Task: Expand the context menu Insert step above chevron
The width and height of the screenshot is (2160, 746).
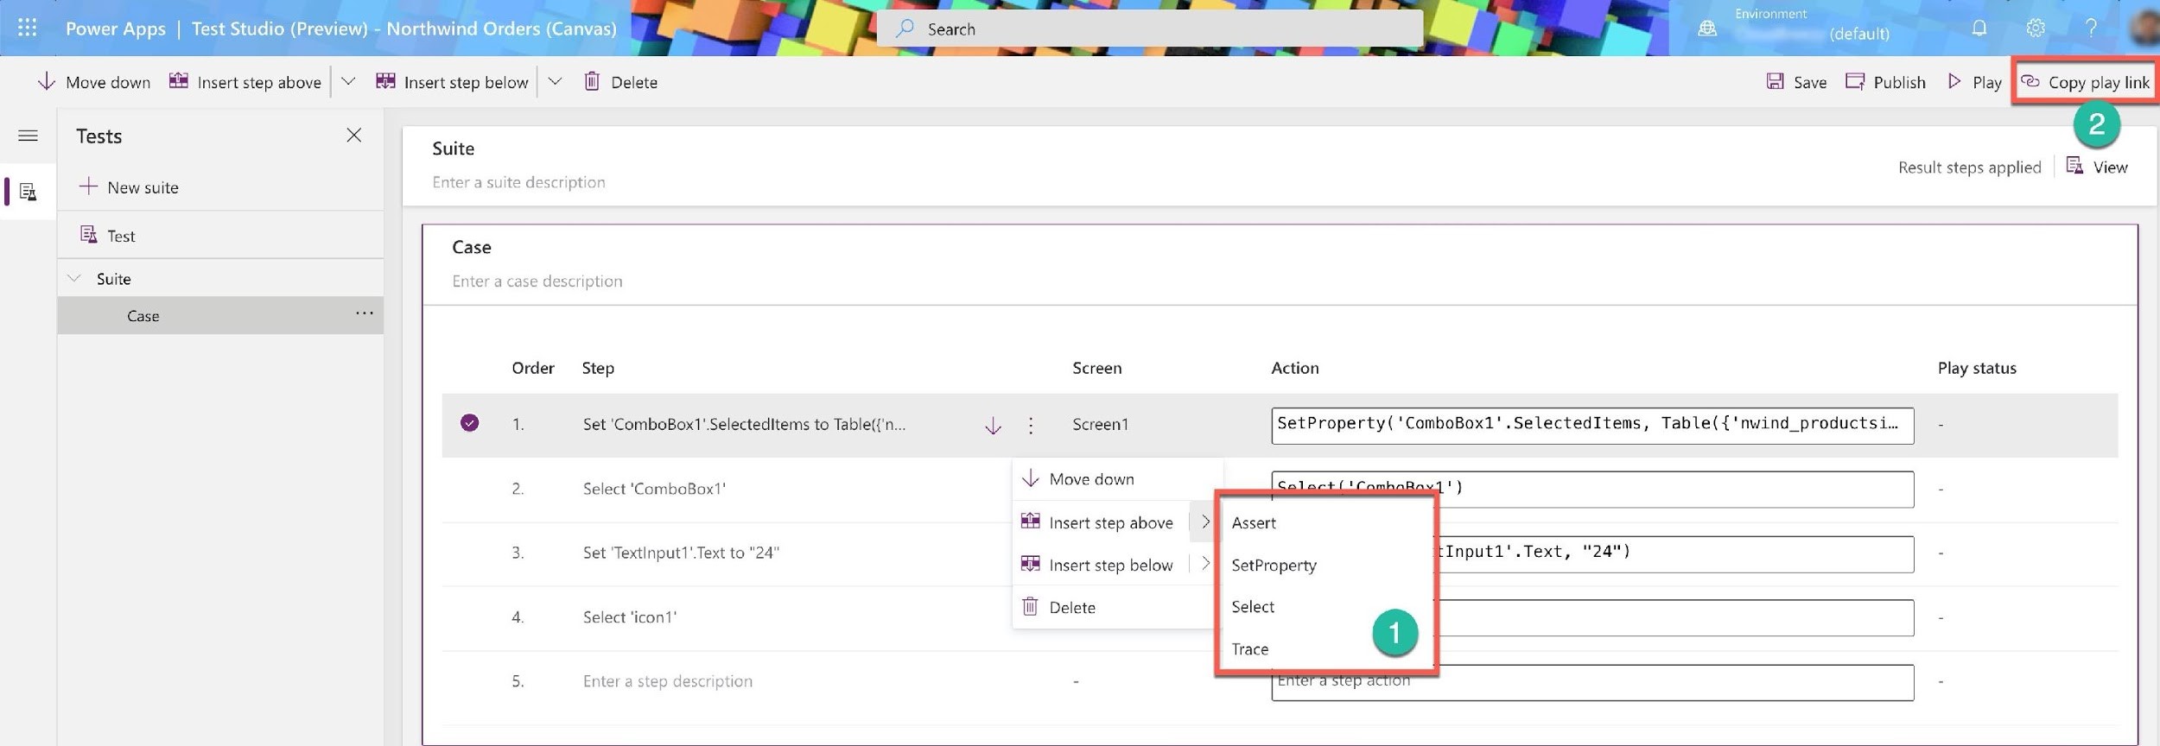Action: [1205, 522]
